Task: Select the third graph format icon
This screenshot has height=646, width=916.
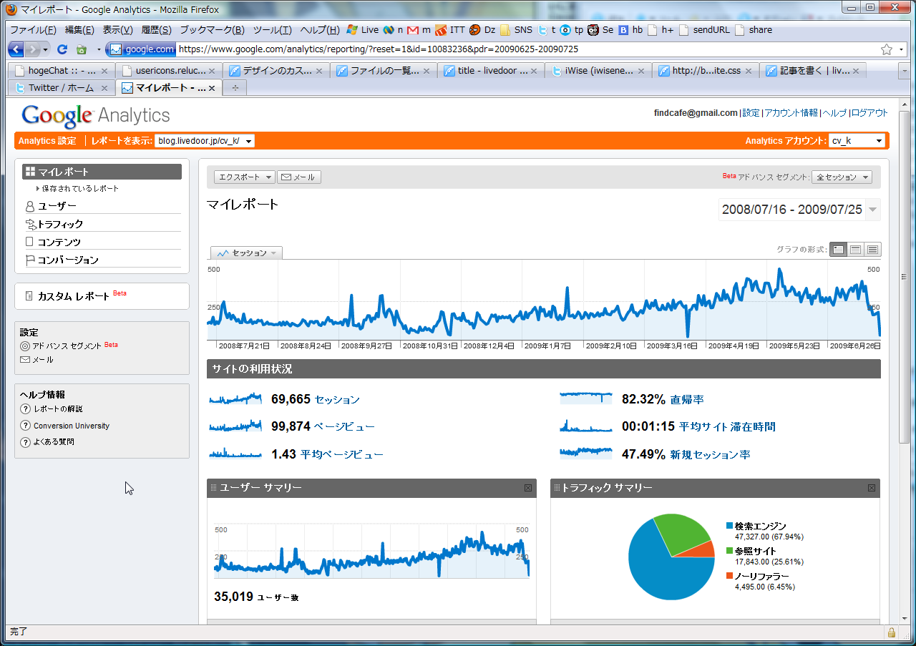Action: [872, 250]
